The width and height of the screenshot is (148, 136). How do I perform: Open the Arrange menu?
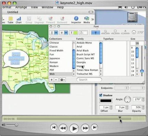(x=21, y=7)
